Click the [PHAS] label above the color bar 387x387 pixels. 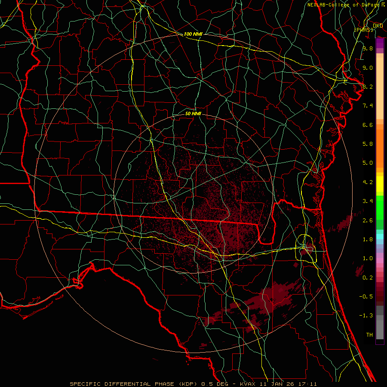(363, 30)
